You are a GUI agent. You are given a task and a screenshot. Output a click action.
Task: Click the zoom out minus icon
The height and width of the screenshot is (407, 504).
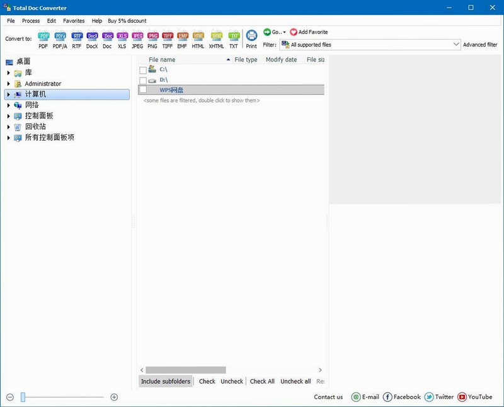tap(10, 398)
